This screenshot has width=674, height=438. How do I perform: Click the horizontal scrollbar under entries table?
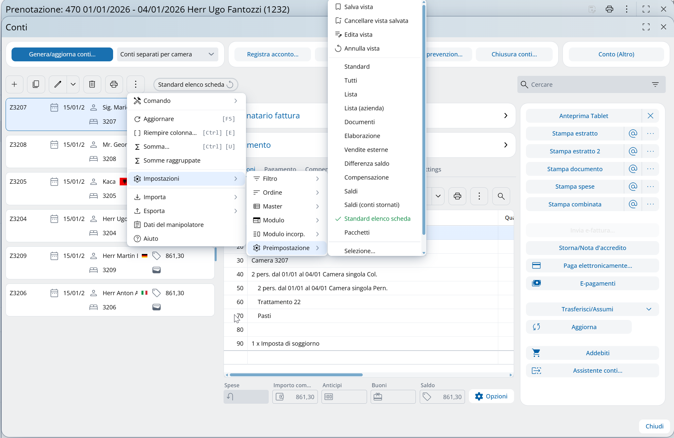(x=296, y=375)
